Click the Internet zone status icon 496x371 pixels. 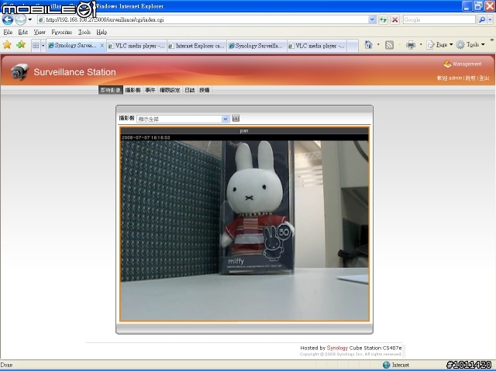(386, 365)
